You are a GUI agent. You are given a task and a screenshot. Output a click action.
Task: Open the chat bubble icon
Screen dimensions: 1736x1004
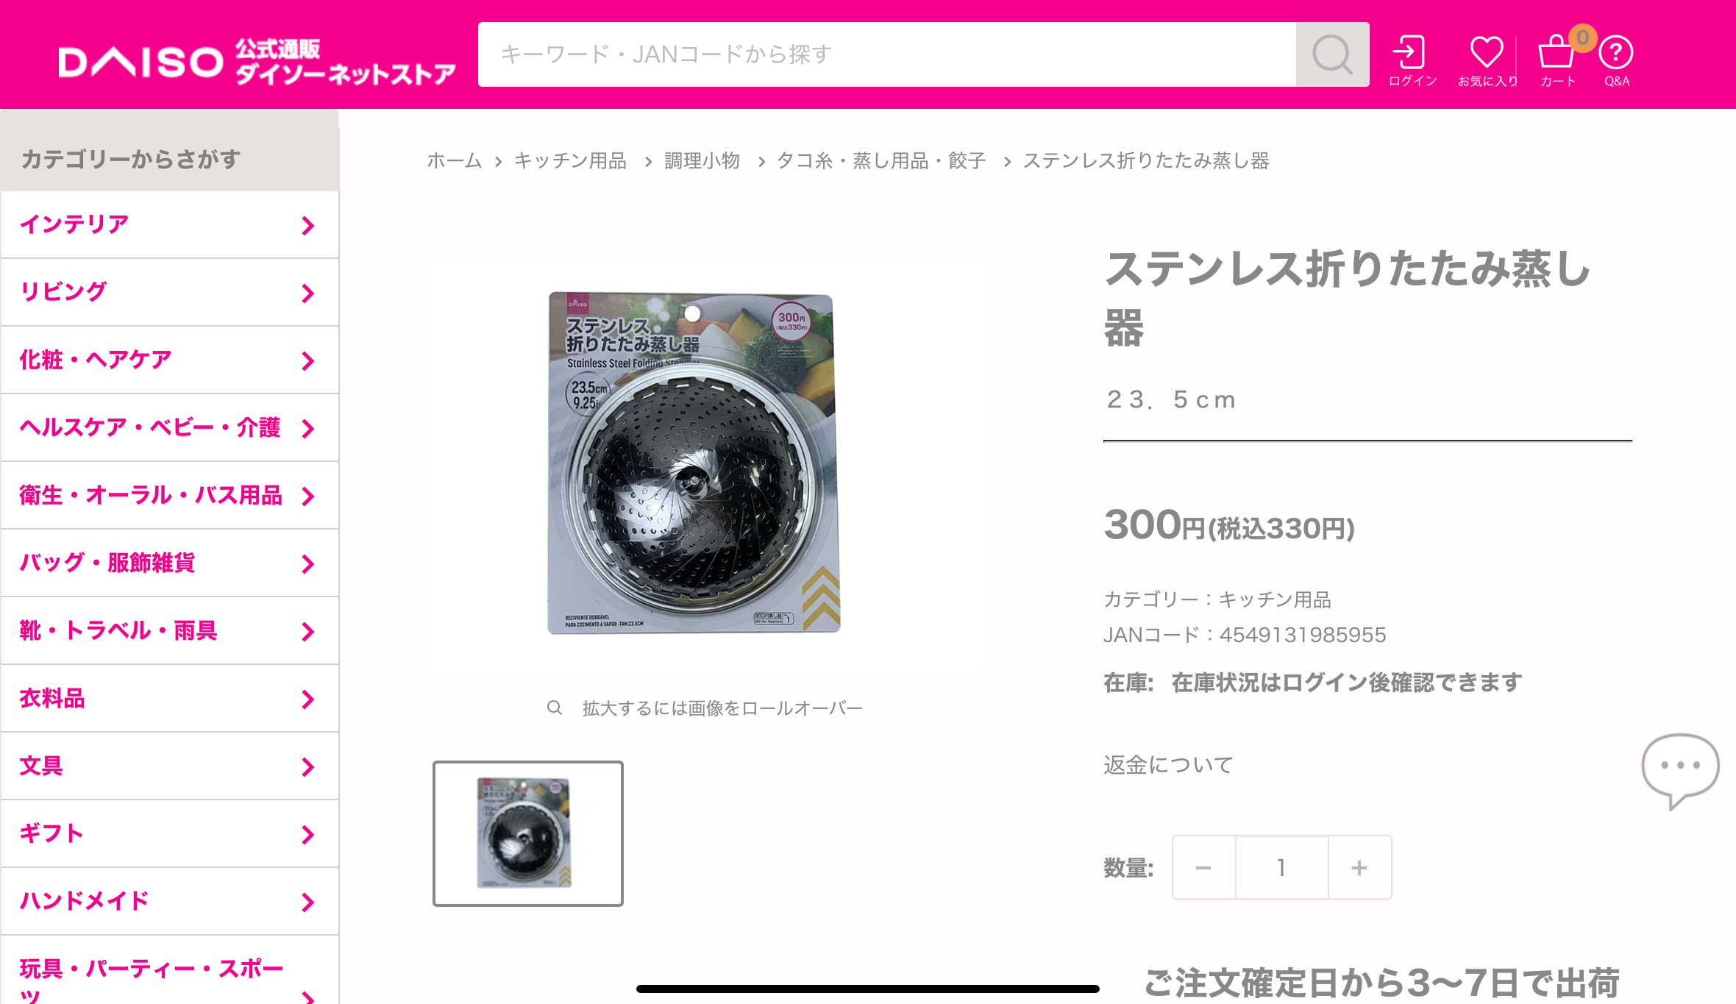1680,770
